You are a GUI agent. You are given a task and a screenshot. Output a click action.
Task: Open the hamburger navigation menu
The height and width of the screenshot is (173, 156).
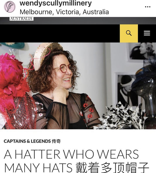click(x=147, y=33)
